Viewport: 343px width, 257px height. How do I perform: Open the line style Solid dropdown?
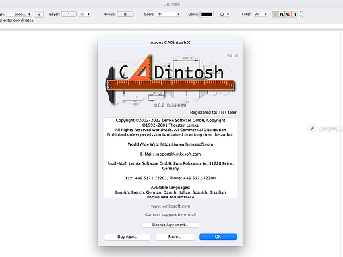tap(20, 14)
